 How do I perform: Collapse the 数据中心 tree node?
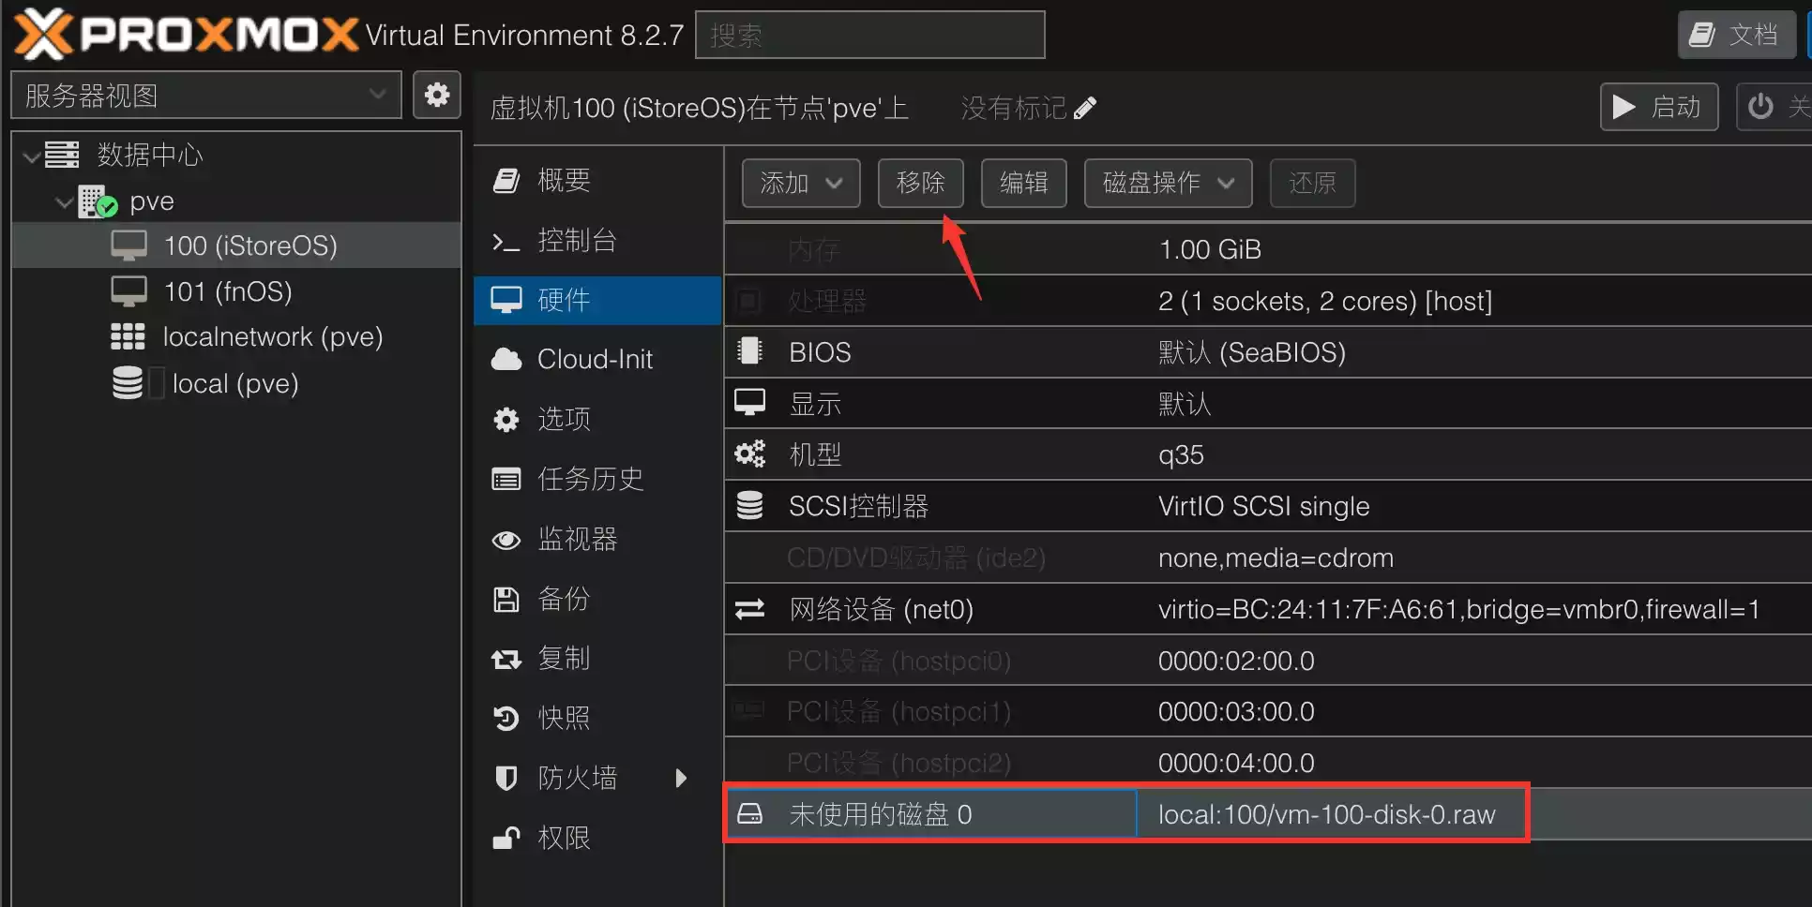point(31,156)
